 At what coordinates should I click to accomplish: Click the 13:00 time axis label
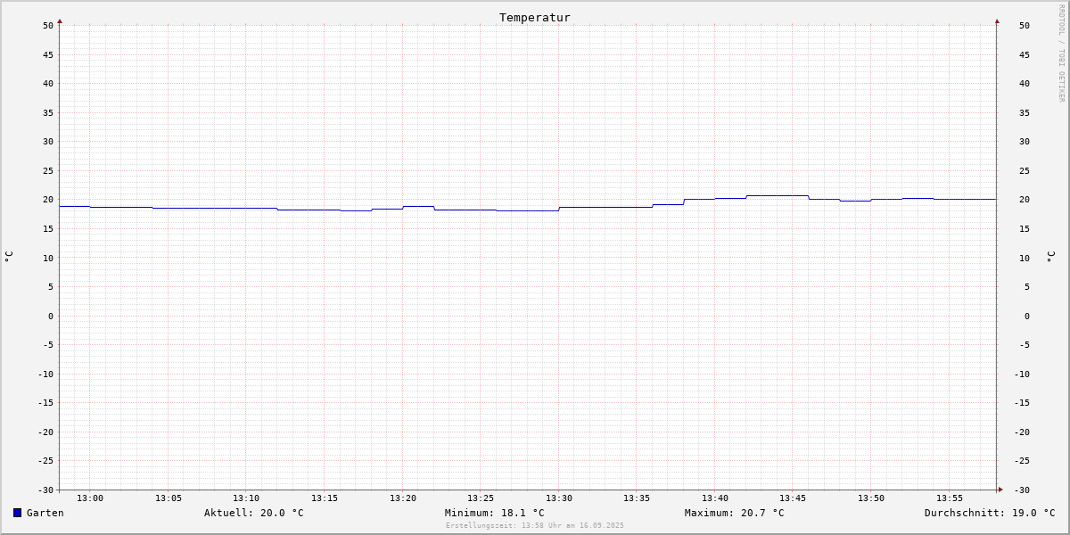click(90, 498)
